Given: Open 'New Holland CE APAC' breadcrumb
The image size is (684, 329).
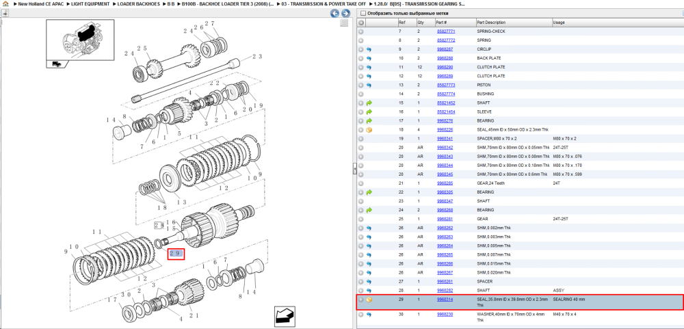Looking at the screenshot, I should click(39, 3).
